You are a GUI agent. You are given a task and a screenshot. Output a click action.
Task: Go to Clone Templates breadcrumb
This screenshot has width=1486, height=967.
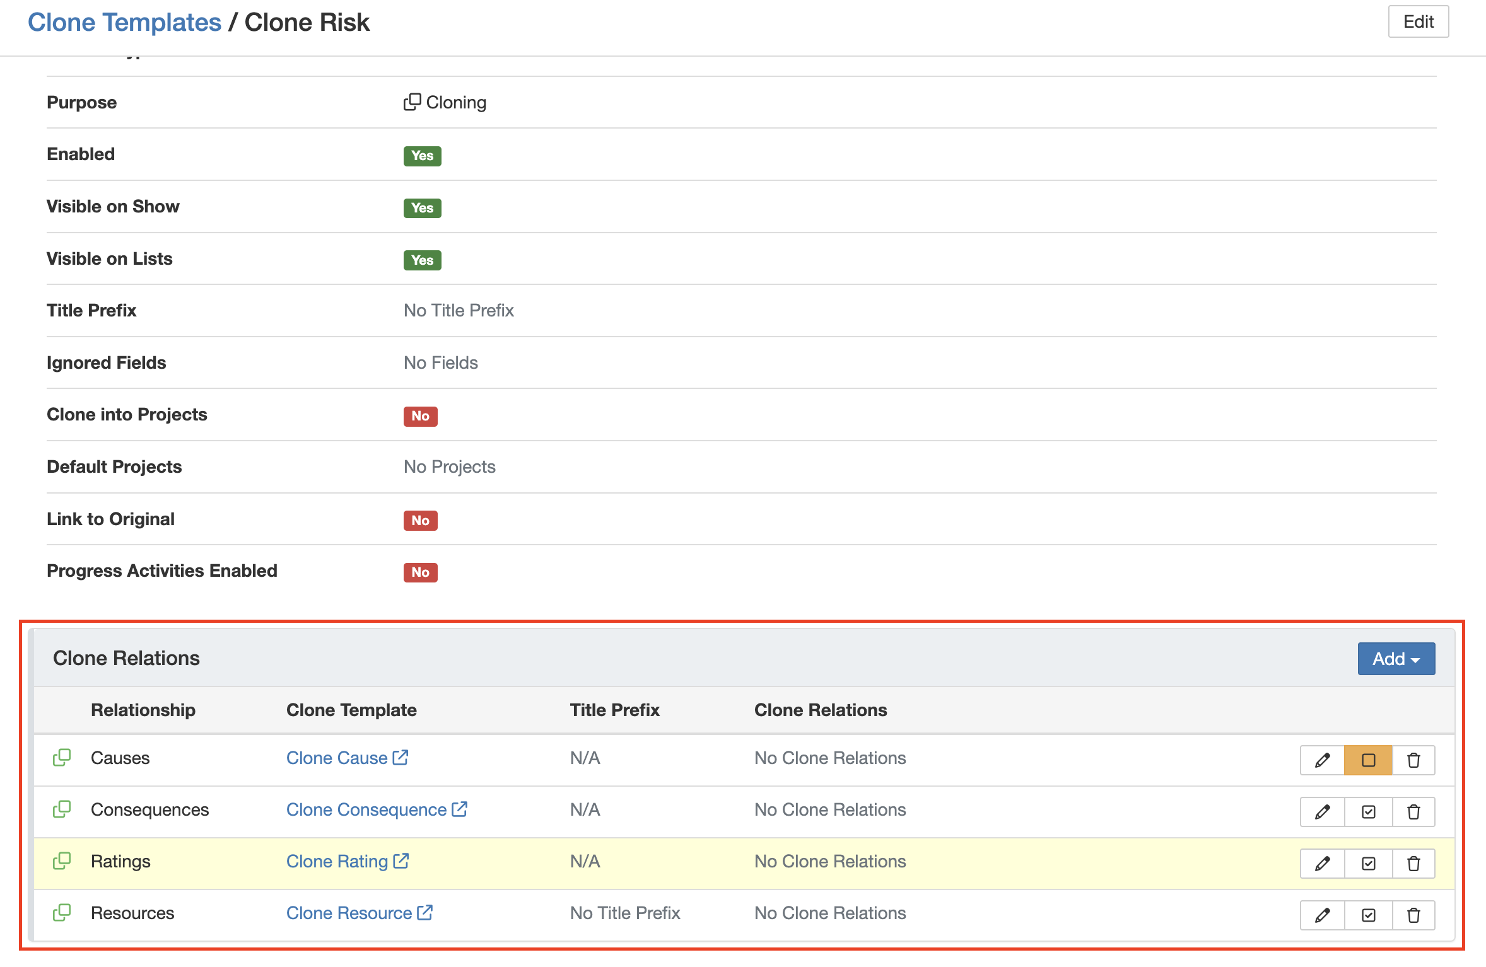[124, 23]
